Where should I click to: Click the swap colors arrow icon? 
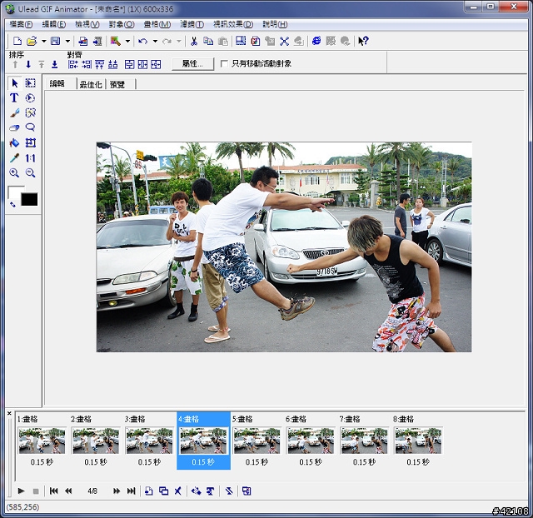pyautogui.click(x=12, y=205)
